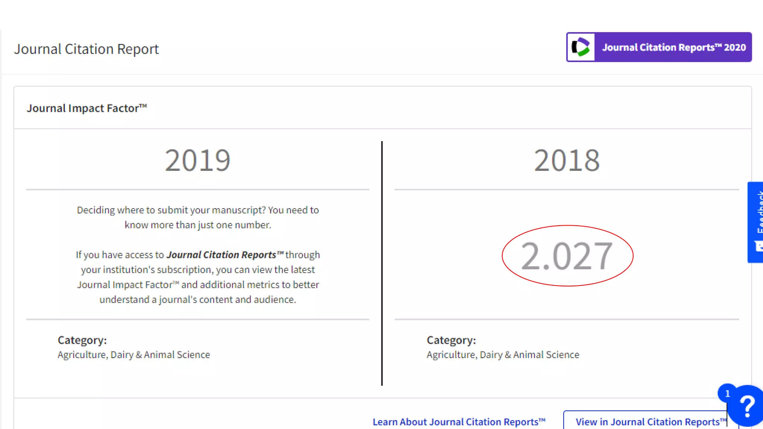Click the Category label in 2018 column
763x429 pixels.
click(x=451, y=340)
